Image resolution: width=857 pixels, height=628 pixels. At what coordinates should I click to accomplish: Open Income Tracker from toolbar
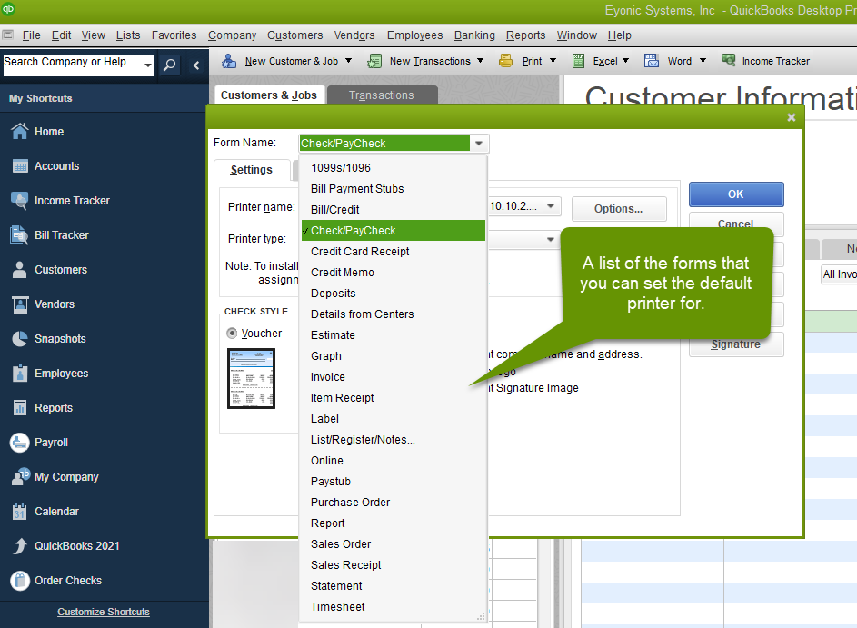click(765, 61)
